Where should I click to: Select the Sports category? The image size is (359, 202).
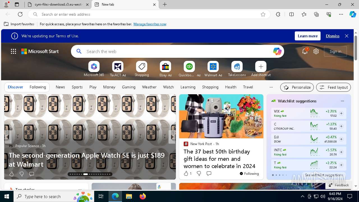tap(77, 87)
